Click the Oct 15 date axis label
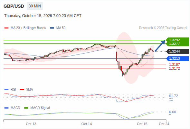 click(142, 124)
